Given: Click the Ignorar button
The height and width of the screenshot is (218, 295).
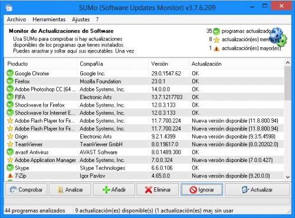Looking at the screenshot, I should click(x=202, y=190).
